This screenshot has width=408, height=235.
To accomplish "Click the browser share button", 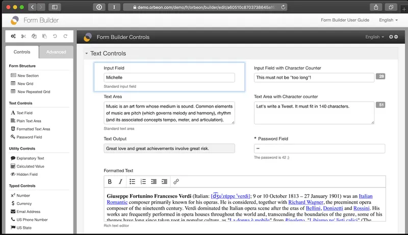I will click(x=376, y=7).
